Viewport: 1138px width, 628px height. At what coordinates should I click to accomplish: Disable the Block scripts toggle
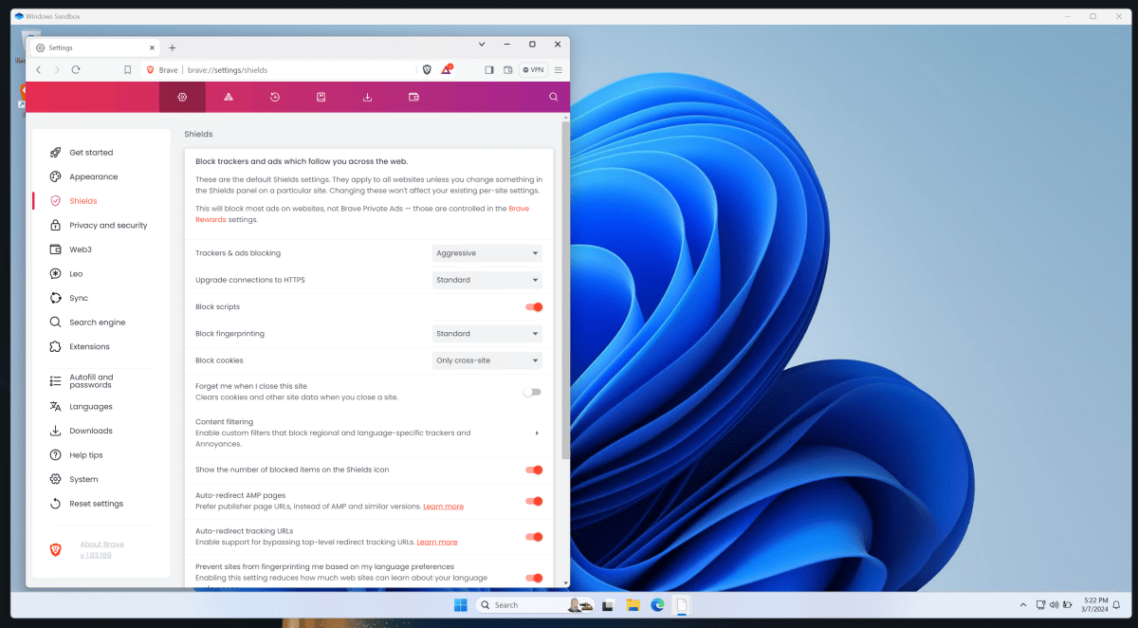[533, 306]
